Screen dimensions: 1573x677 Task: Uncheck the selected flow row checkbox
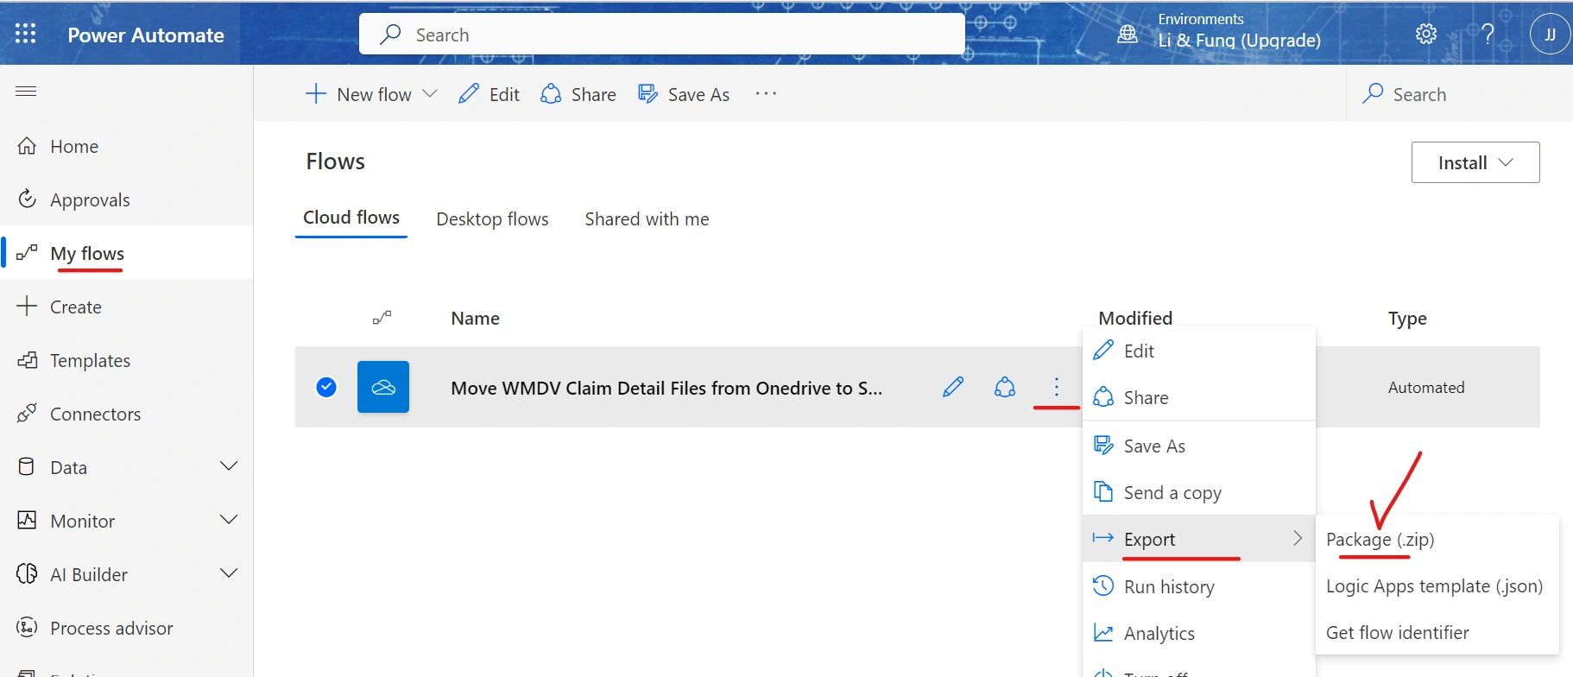(x=326, y=387)
